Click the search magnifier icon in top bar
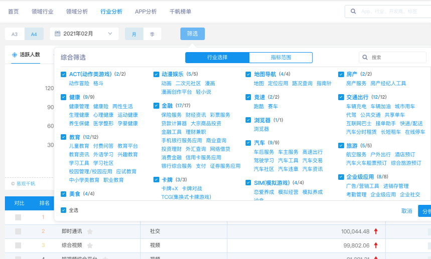The image size is (431, 259). (353, 11)
